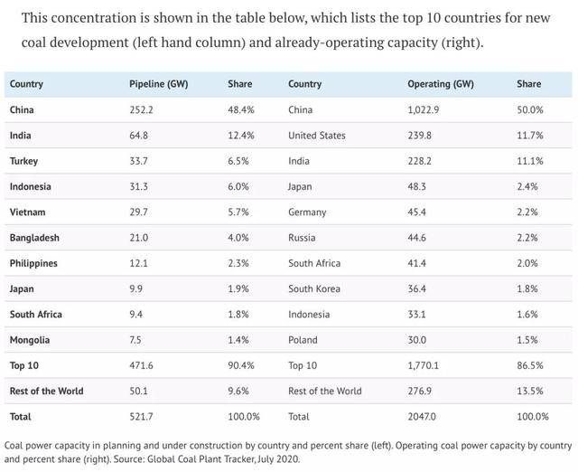Image resolution: width=578 pixels, height=472 pixels.
Task: Click the Philippines country cell
Action: tap(35, 263)
